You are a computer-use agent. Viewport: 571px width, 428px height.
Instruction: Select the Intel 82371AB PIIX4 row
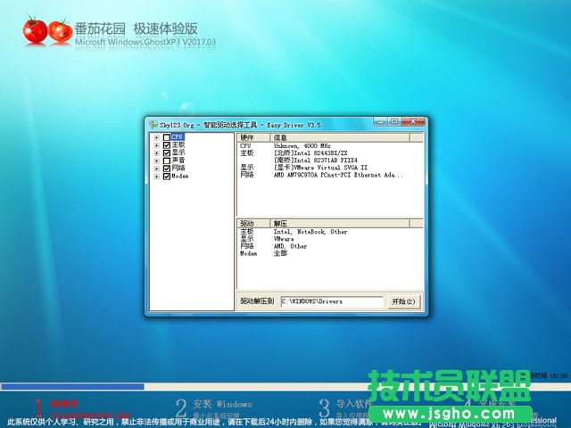point(330,160)
